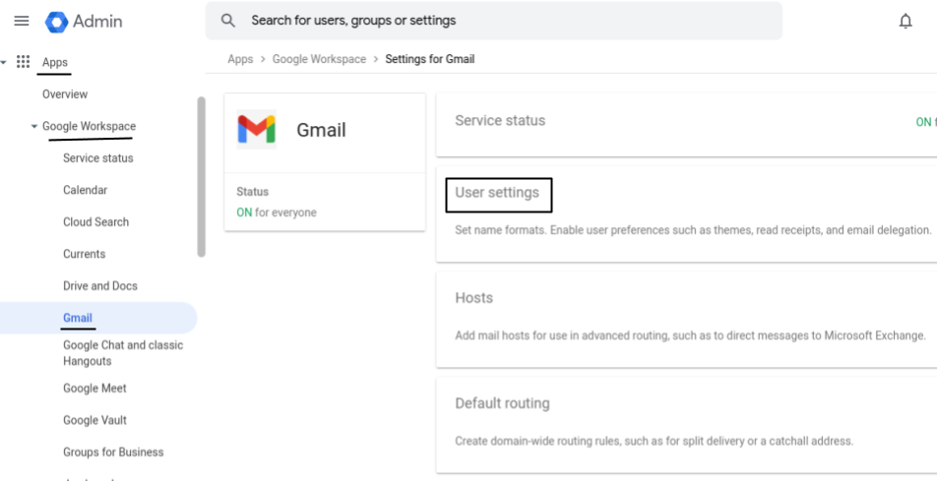Click the Set name formats description text
This screenshot has width=937, height=481.
click(x=693, y=230)
